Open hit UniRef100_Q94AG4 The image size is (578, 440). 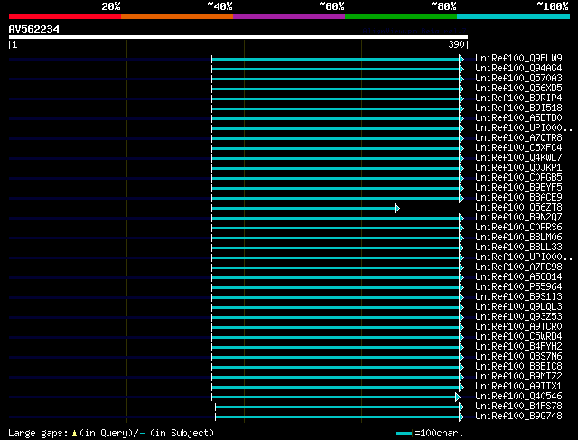pos(518,69)
